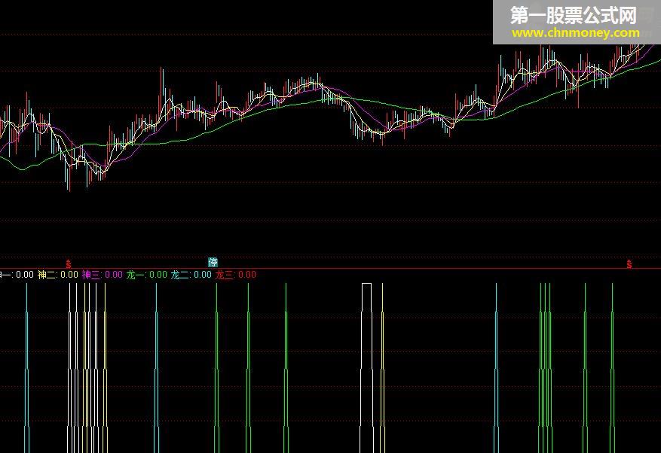Viewport: 661px width, 453px height.
Task: Select the red 龙三 indicator label
Action: (x=236, y=275)
